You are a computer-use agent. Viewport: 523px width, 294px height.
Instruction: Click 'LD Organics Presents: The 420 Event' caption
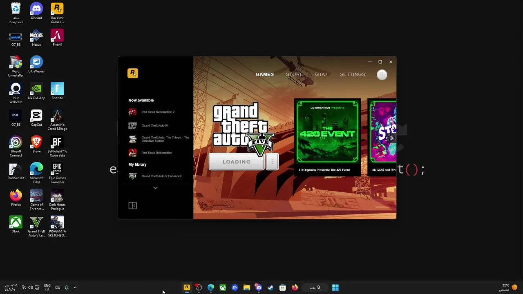click(324, 170)
